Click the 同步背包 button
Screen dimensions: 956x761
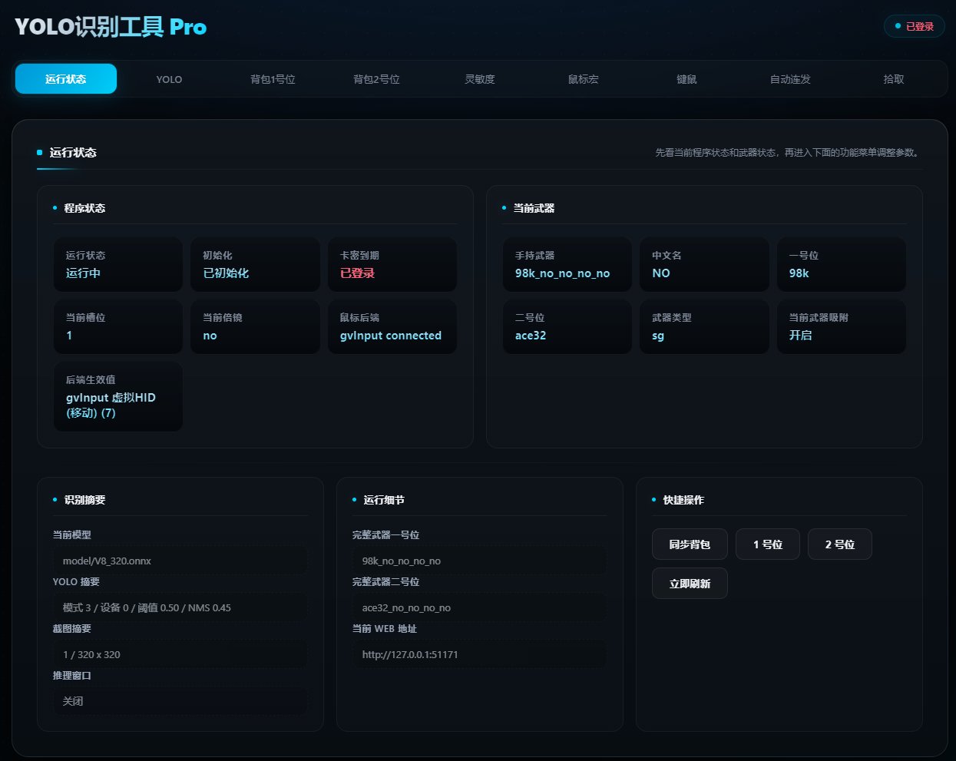click(690, 544)
